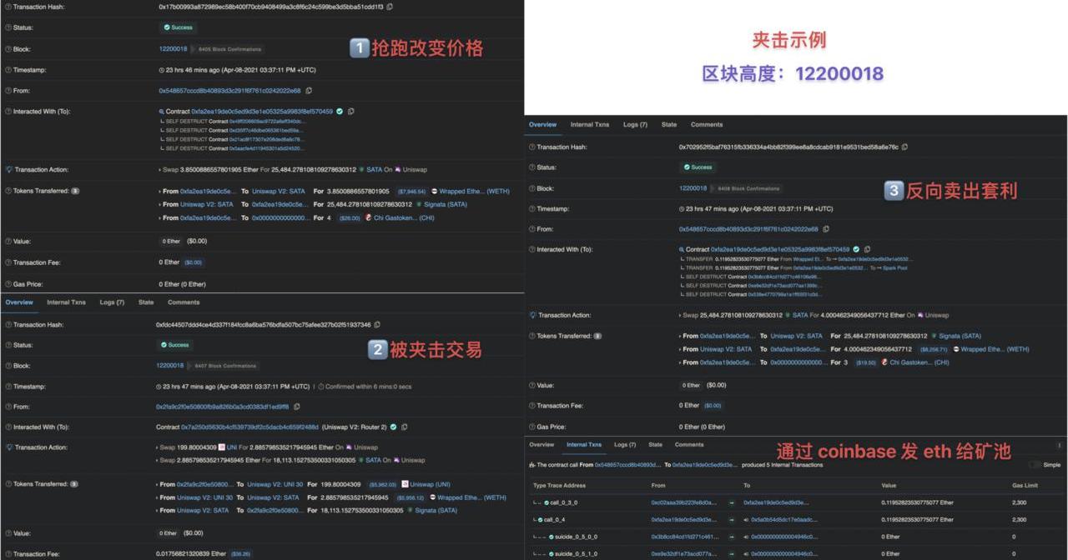Copy the From address in the top-left transaction

[309, 91]
